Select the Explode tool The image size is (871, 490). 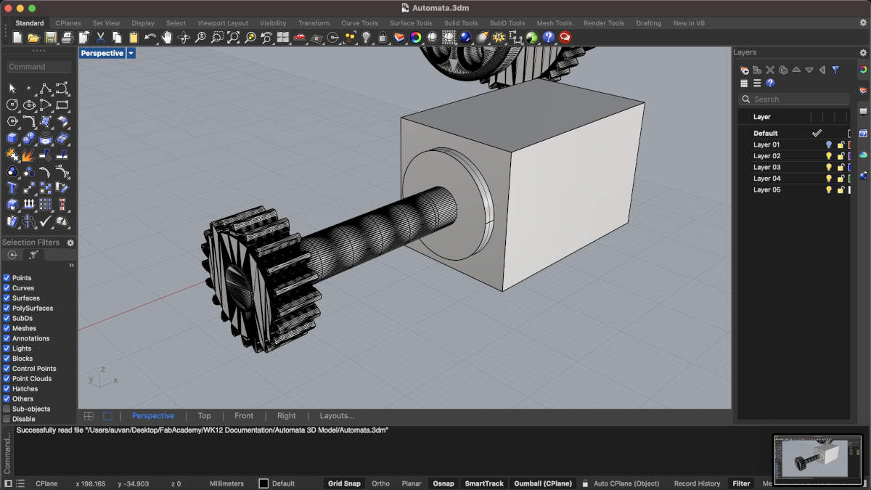tap(29, 155)
